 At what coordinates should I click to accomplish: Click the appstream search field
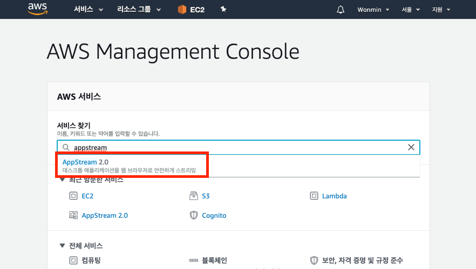click(239, 147)
